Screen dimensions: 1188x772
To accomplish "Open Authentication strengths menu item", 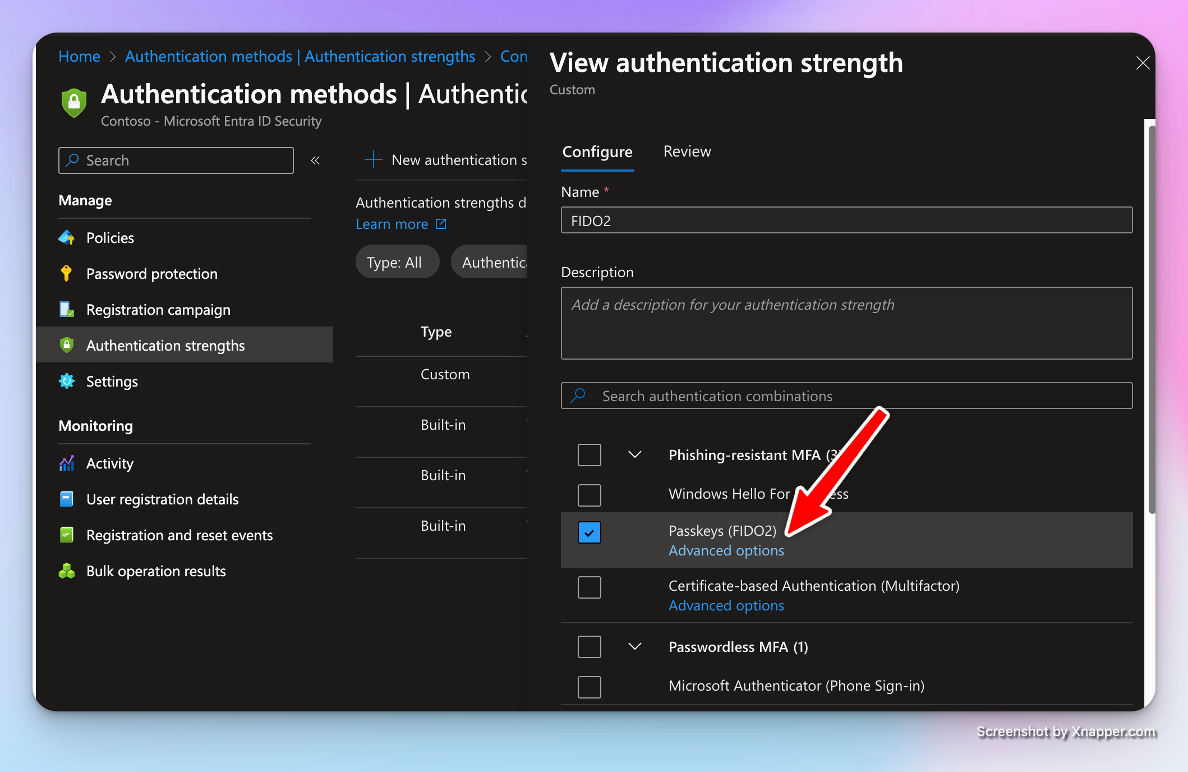I will click(x=165, y=346).
